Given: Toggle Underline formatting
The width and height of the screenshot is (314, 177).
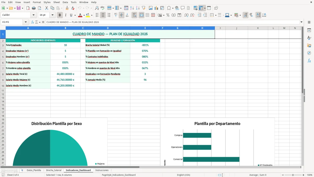Looking at the screenshot, I should [x=71, y=15].
